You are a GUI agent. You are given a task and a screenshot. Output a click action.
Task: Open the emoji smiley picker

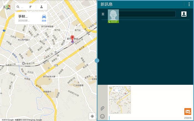[x=102, y=116]
